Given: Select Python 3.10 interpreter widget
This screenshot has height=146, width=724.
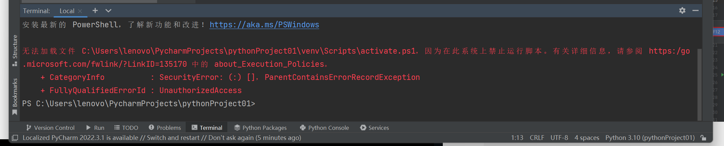Looking at the screenshot, I should 650,138.
